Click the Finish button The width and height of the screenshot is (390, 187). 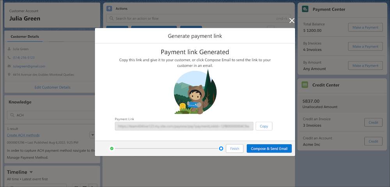point(234,149)
